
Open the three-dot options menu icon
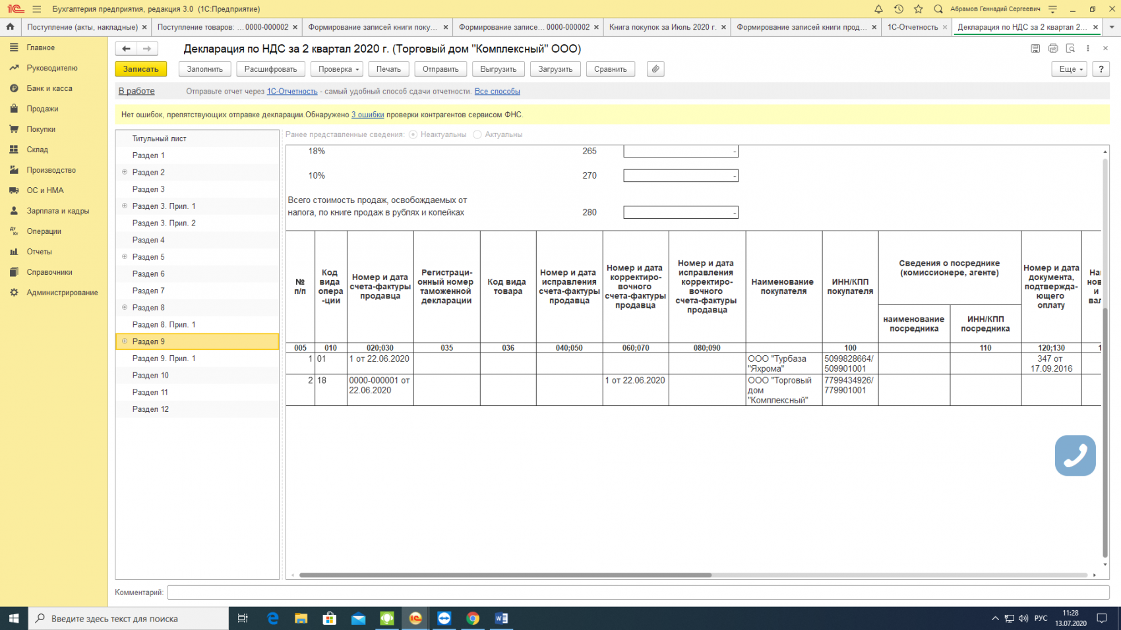[x=1088, y=49]
